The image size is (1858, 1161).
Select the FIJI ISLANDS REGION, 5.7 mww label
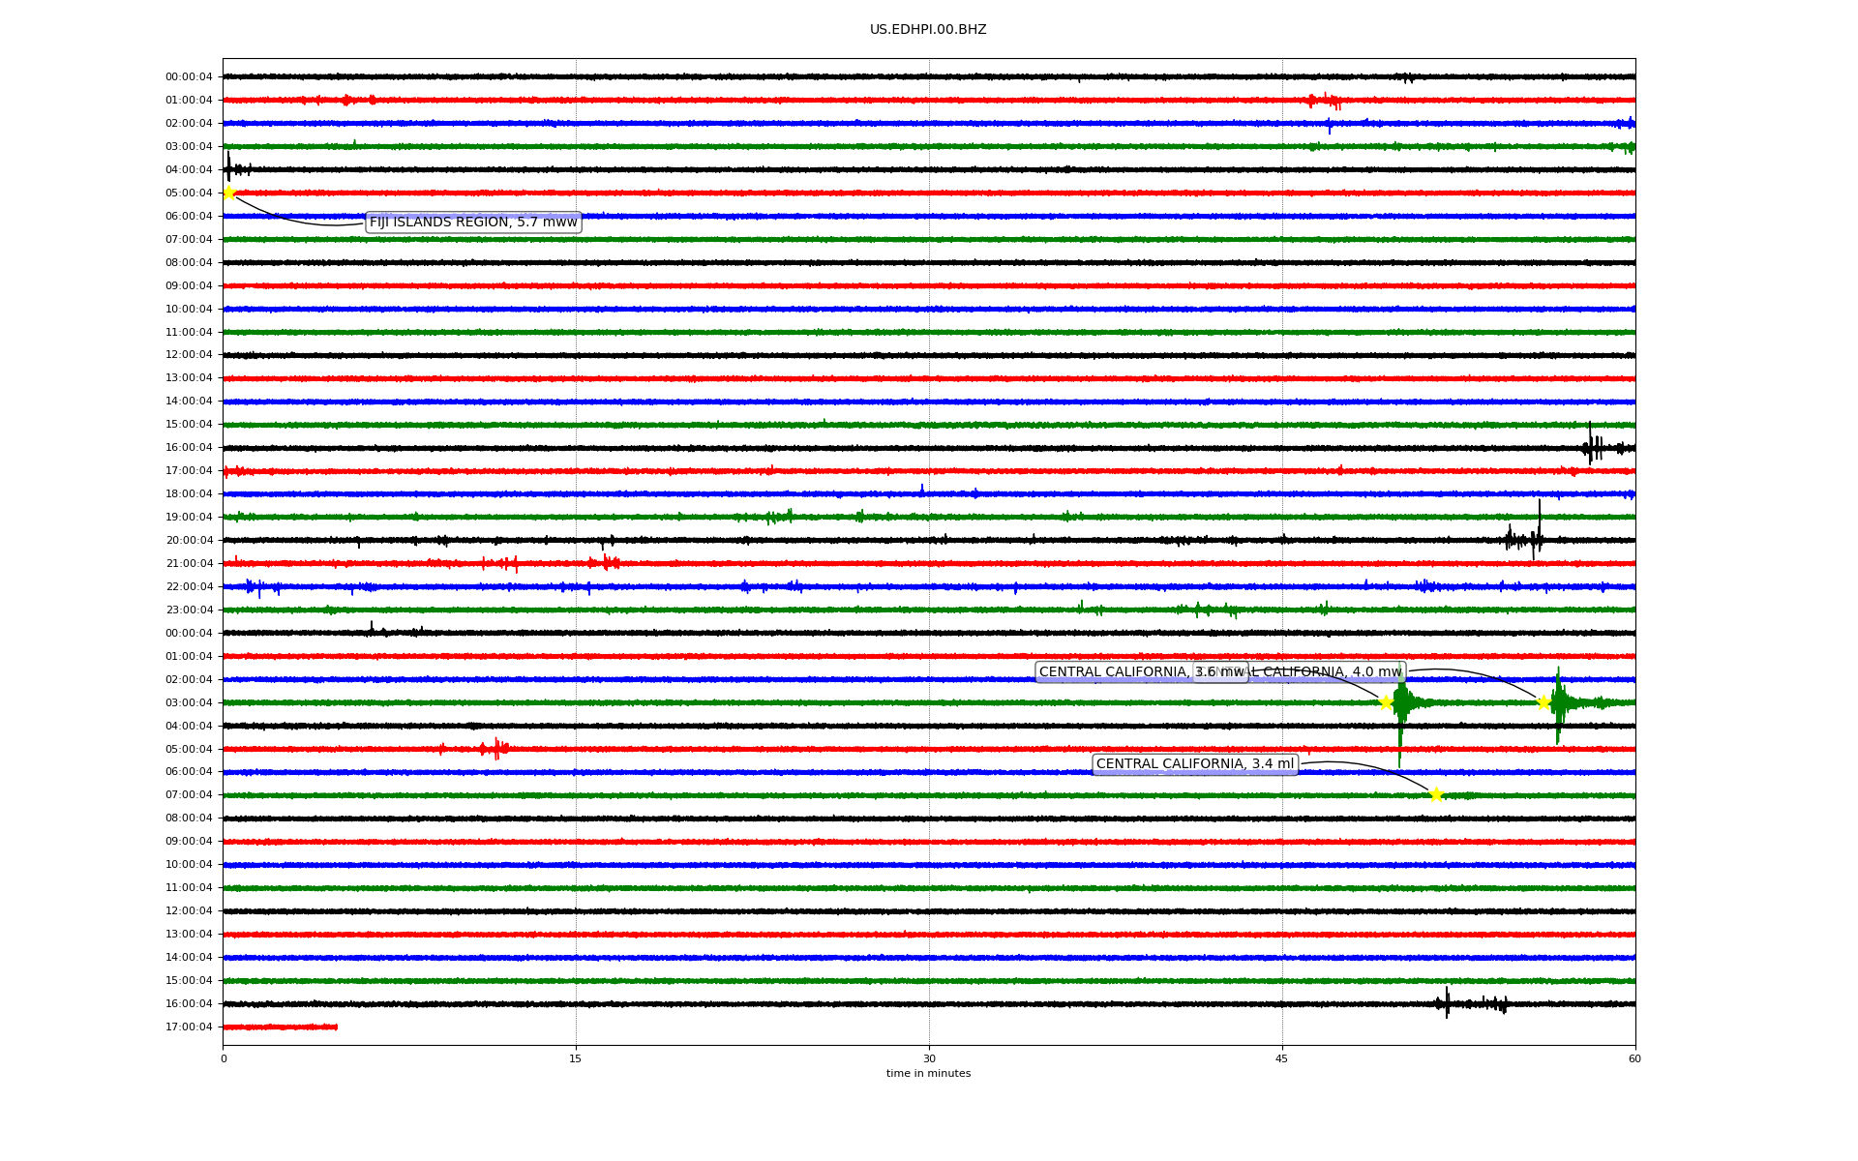[x=473, y=223]
